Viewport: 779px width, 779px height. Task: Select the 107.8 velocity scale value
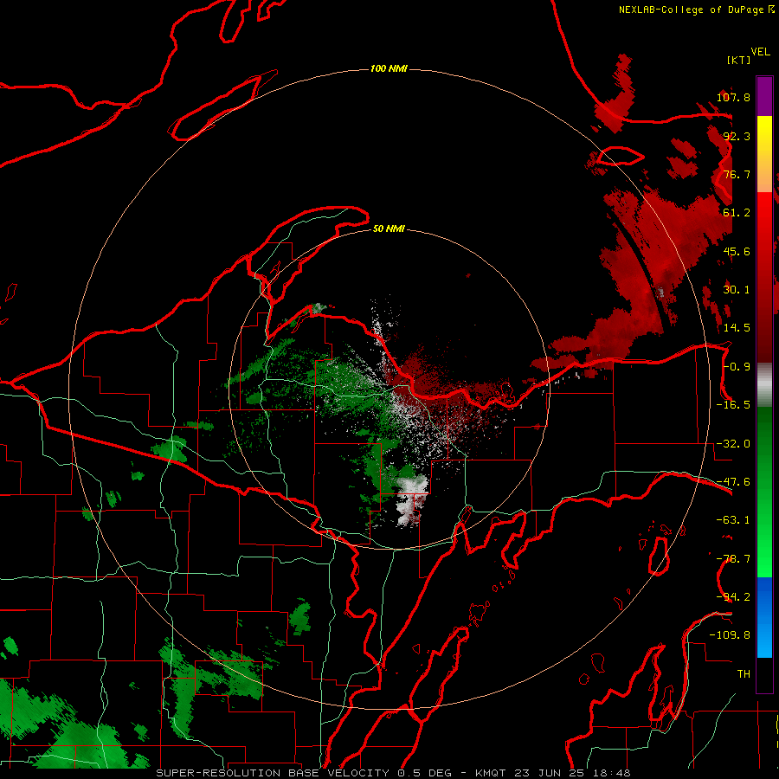pos(733,97)
